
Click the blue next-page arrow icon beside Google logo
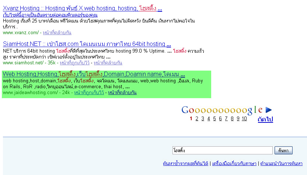click(269, 110)
